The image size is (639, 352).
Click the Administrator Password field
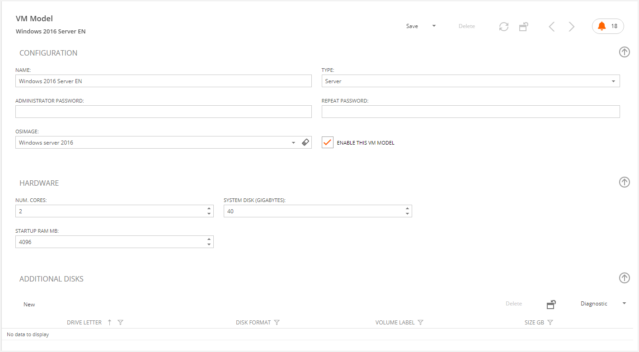(x=164, y=112)
